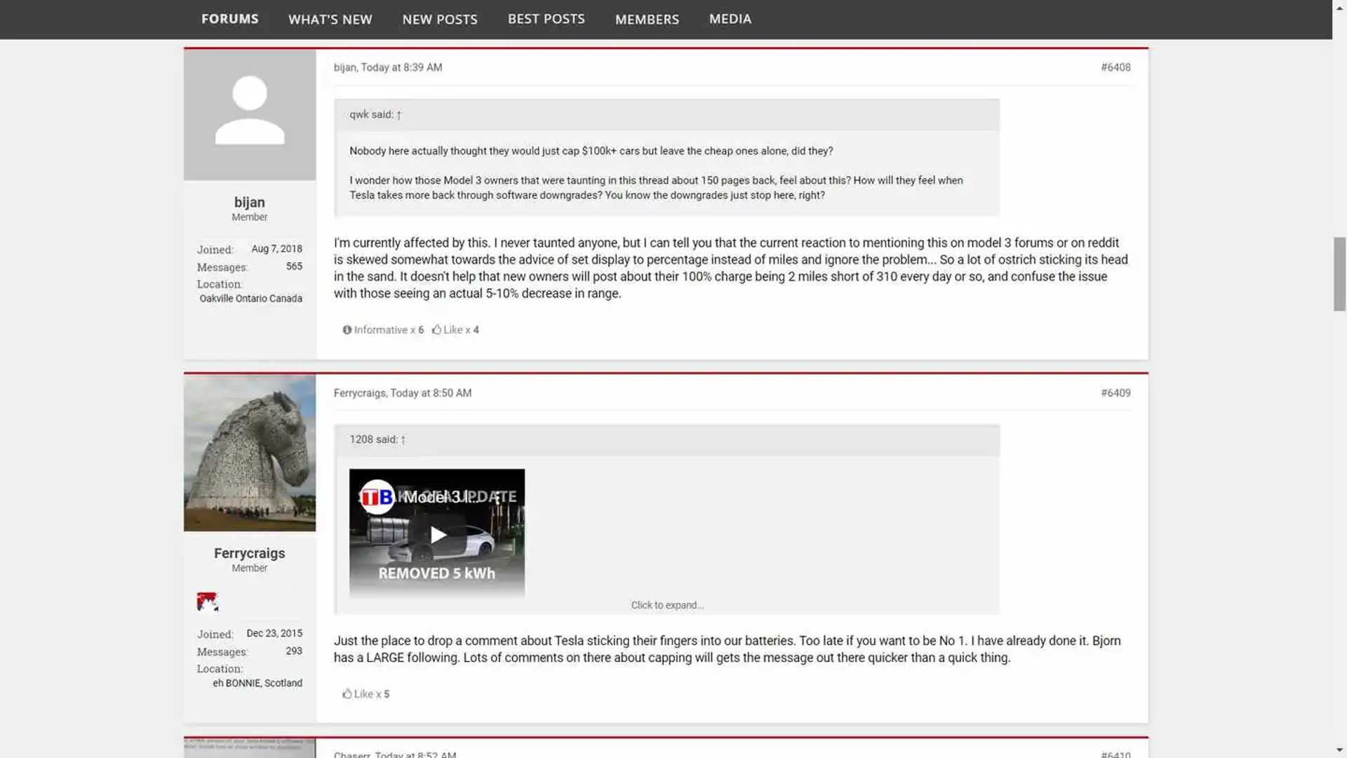Open bijan's default avatar profile
1347x758 pixels.
pyautogui.click(x=250, y=115)
